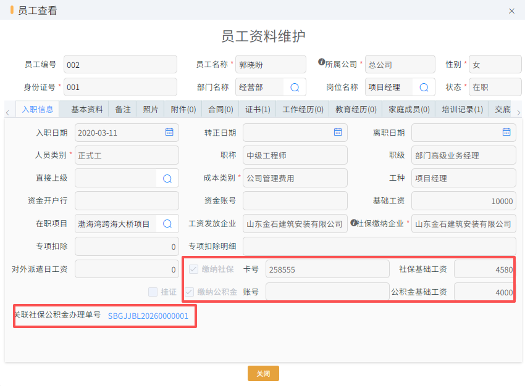
Task: Open the 职称 field showing 中级工程师
Action: click(x=295, y=155)
